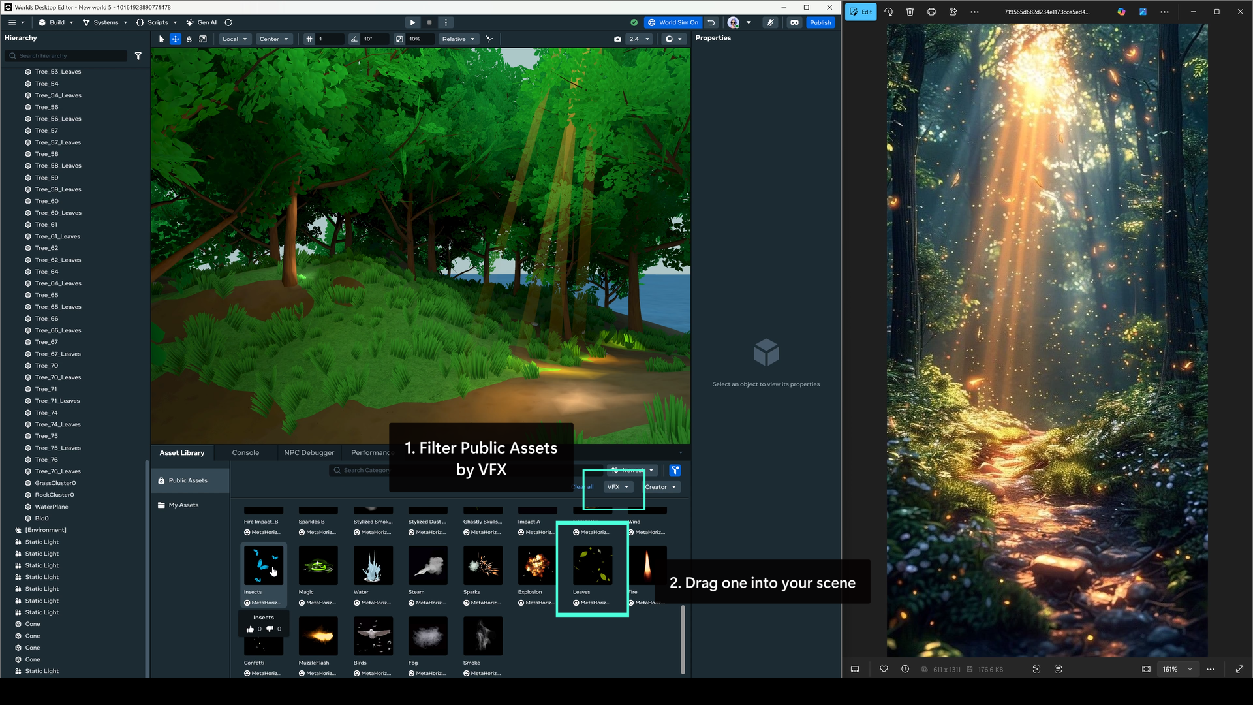Open the Newest sort order dropdown
The image size is (1253, 705).
coord(631,470)
